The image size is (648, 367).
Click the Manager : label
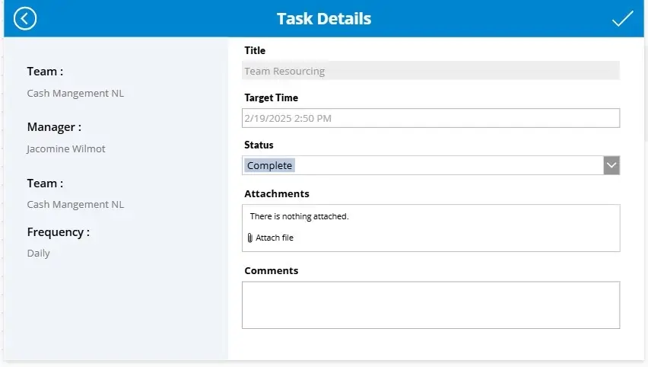click(54, 127)
